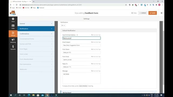This screenshot has height=97, width=173.
Task: Open Form Locker settings section
Action: click(x=36, y=54)
